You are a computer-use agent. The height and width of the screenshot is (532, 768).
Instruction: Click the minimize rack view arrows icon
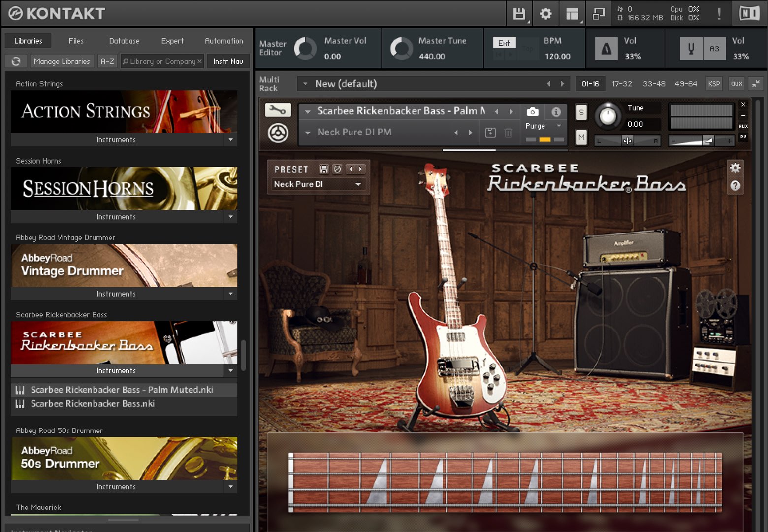756,83
